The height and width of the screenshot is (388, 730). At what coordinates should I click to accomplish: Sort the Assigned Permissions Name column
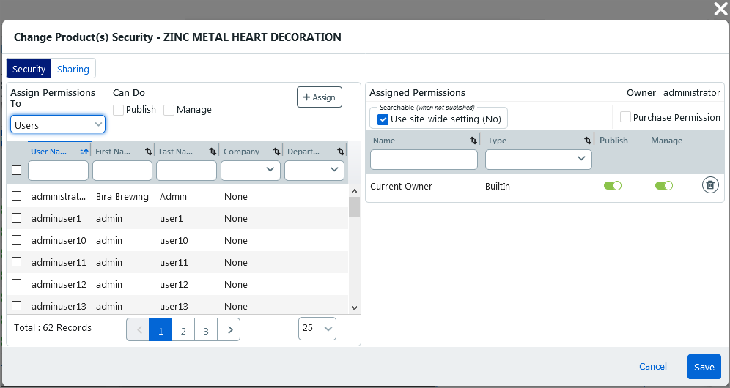click(x=473, y=141)
